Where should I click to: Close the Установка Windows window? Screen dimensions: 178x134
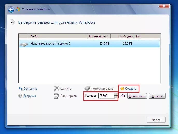point(164,6)
